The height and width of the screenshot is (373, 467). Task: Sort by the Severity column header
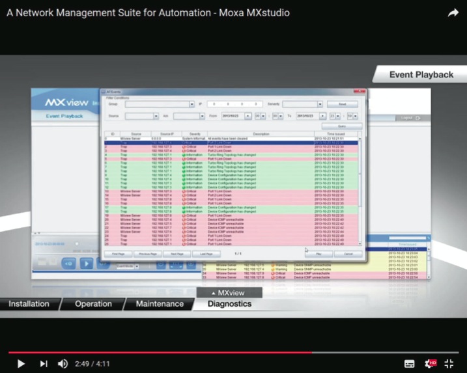click(195, 134)
